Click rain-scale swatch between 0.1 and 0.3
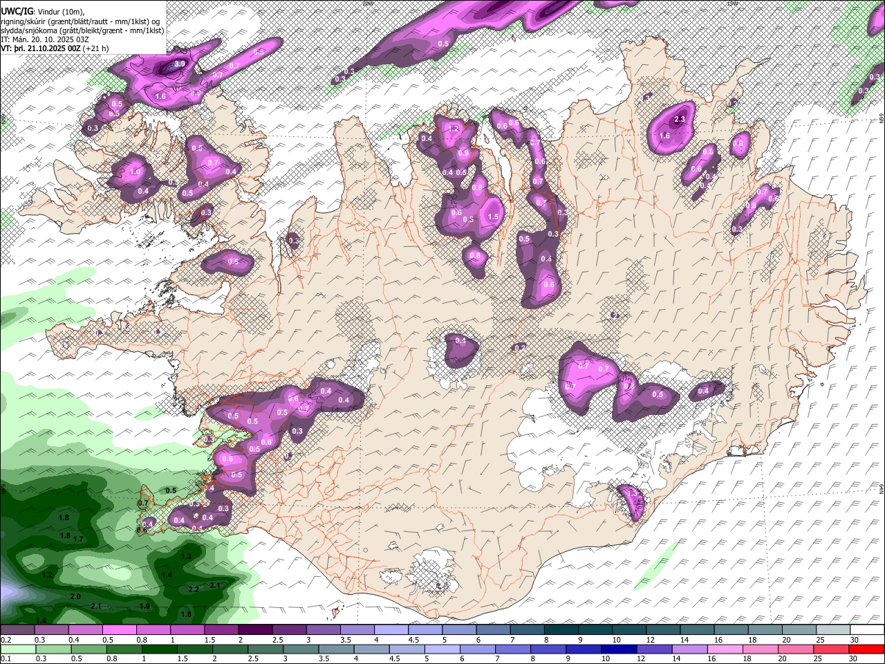This screenshot has width=885, height=664. pyautogui.click(x=17, y=649)
